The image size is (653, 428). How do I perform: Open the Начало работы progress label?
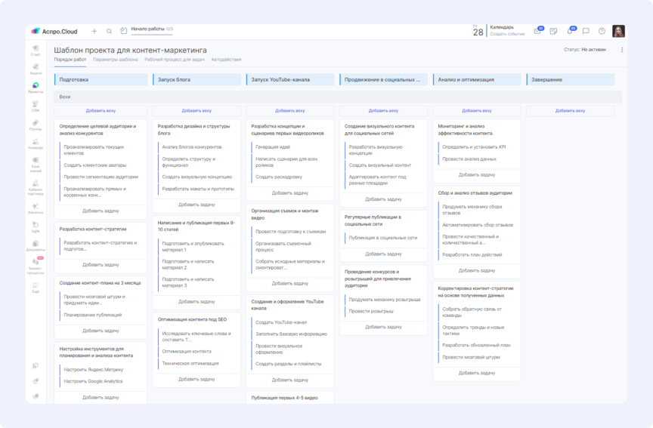tap(152, 29)
